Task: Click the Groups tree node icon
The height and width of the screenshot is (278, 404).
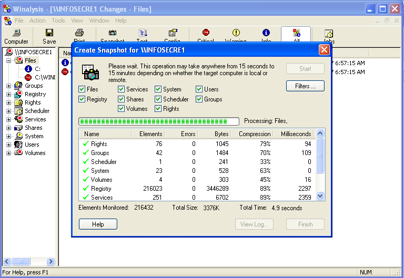Action: [18, 86]
